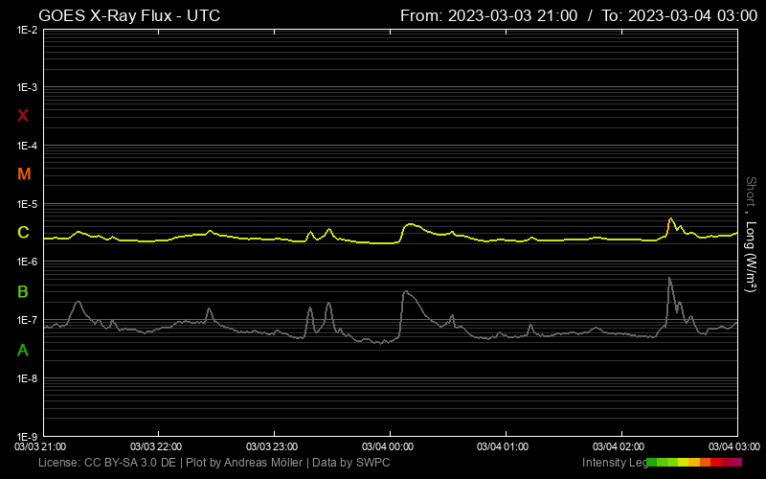The height and width of the screenshot is (479, 766).
Task: Click the gray "Short ," axis legend text
Action: click(751, 195)
